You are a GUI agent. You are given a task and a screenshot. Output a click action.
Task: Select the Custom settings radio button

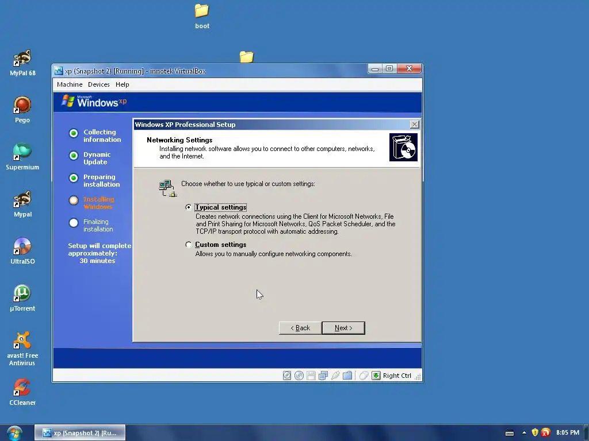pos(189,245)
